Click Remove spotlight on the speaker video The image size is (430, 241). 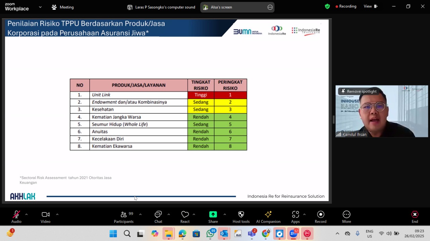pos(359,91)
